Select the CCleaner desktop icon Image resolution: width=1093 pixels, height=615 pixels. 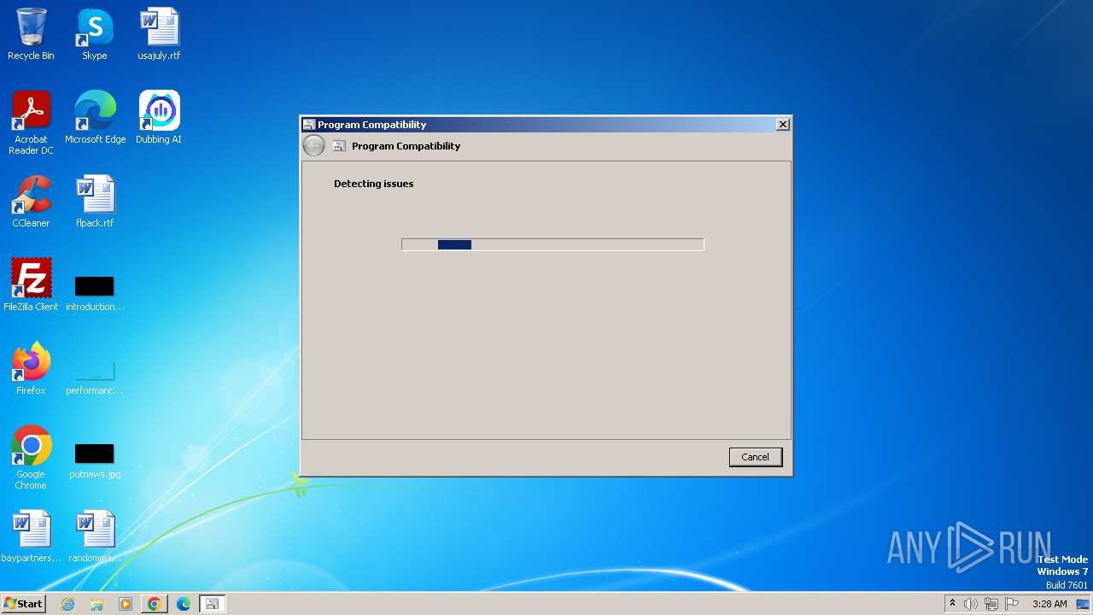(x=31, y=202)
